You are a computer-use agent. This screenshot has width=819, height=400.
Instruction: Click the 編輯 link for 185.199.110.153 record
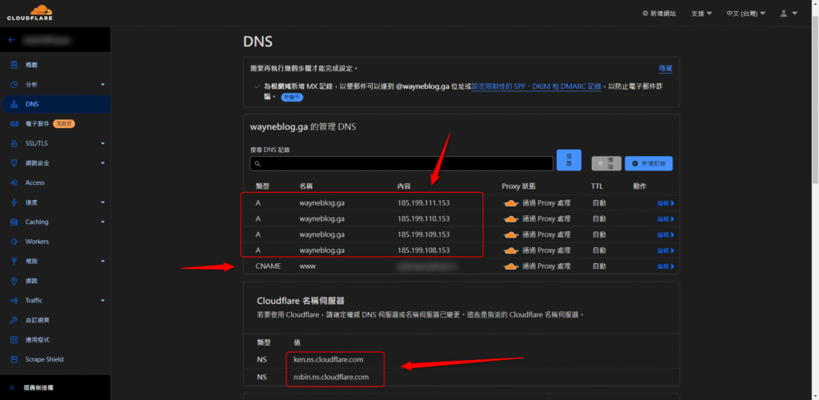pos(665,219)
